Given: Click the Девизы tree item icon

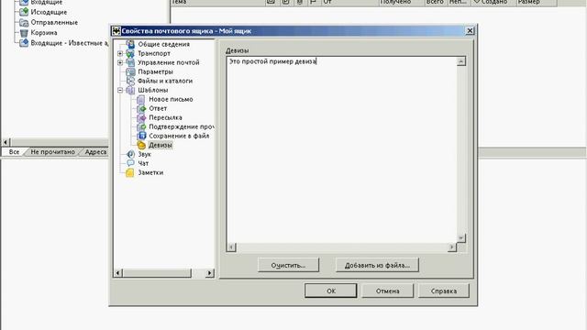Looking at the screenshot, I should (141, 145).
